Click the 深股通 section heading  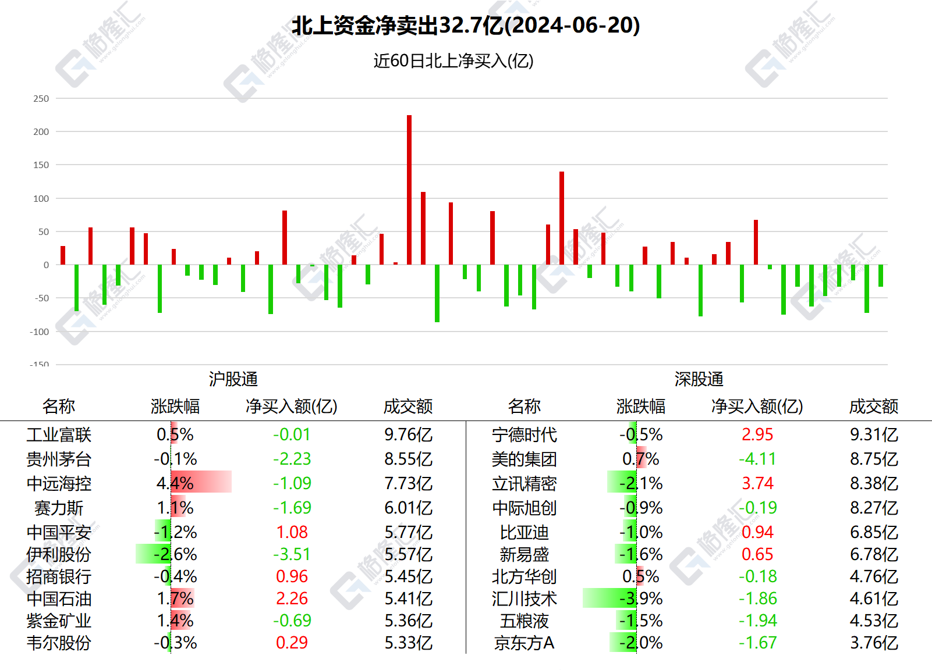click(699, 379)
